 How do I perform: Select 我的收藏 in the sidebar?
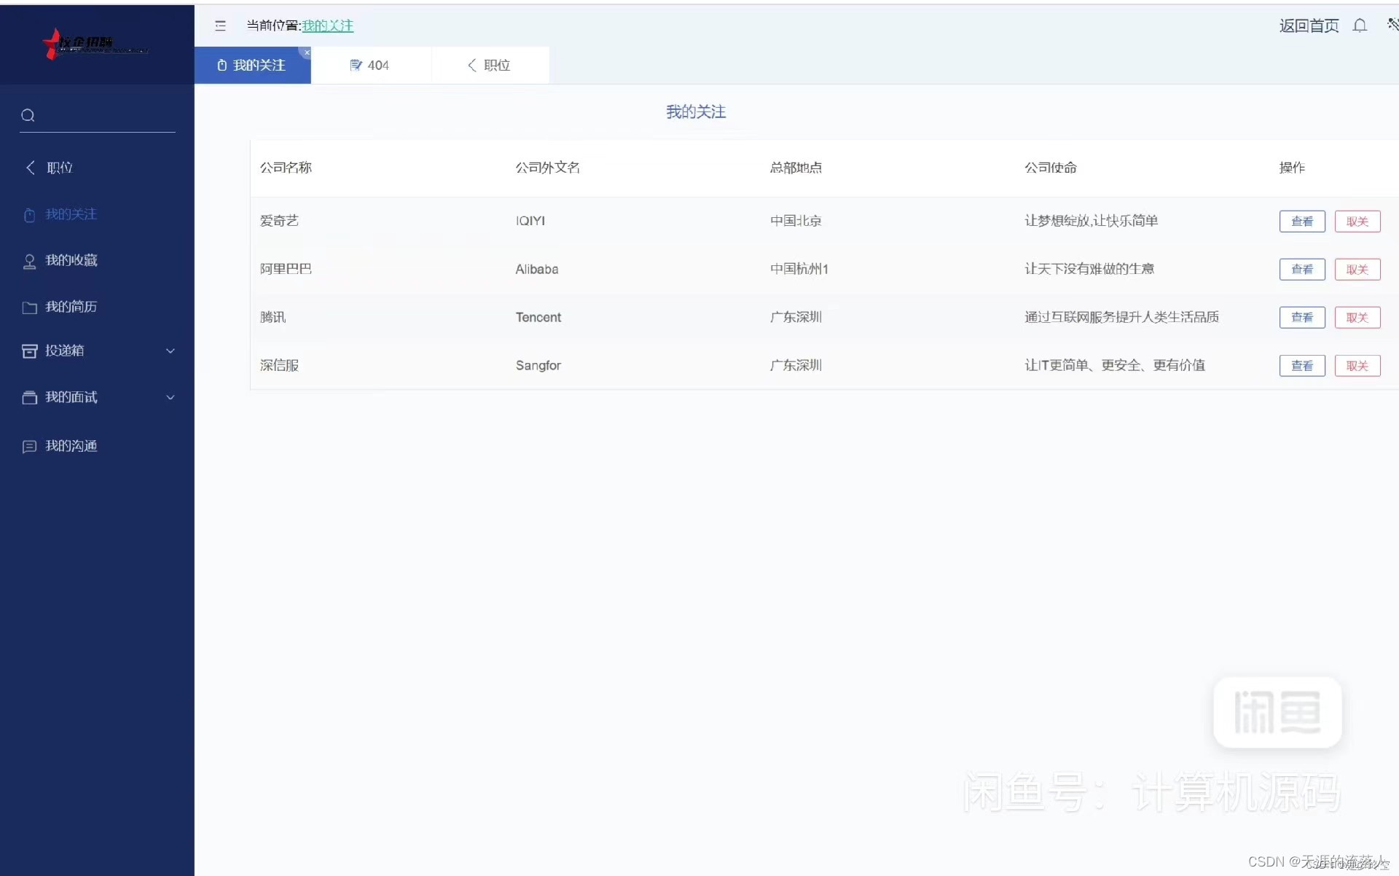click(x=71, y=260)
